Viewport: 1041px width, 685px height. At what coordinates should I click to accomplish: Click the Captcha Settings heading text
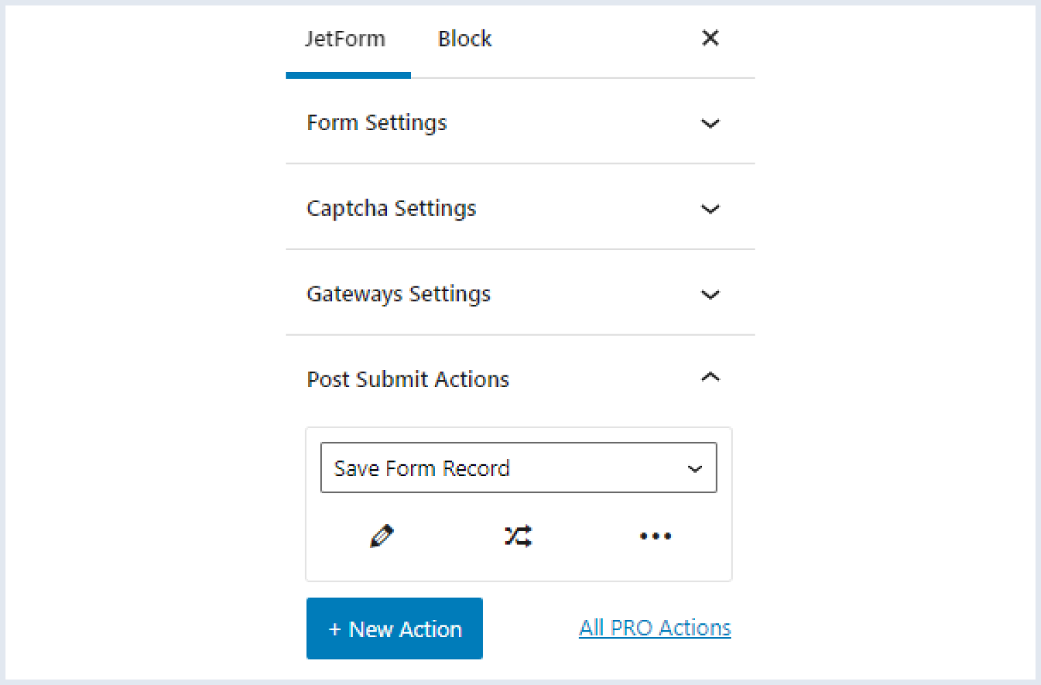pyautogui.click(x=391, y=208)
